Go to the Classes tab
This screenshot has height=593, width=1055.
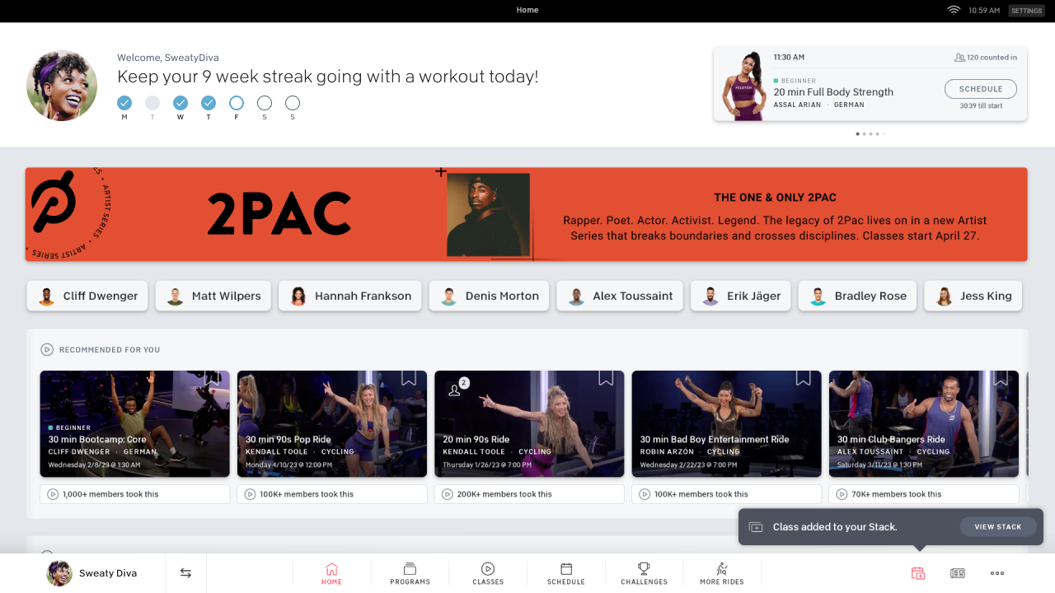click(488, 573)
